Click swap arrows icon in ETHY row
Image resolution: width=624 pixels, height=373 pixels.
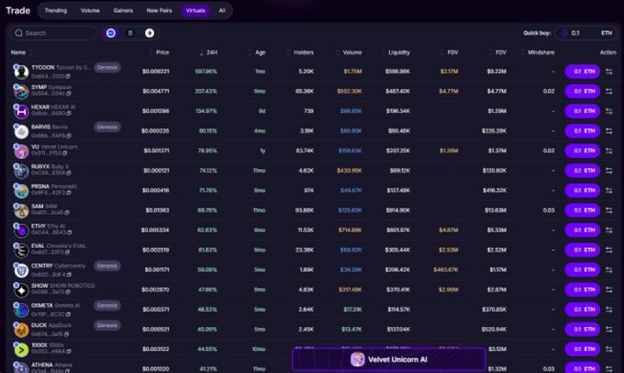pos(609,230)
